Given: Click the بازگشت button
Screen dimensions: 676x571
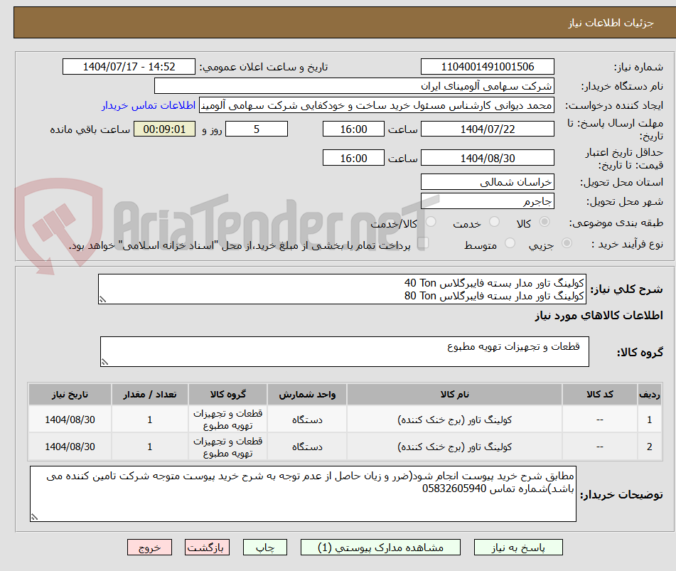Looking at the screenshot, I should pos(207,547).
